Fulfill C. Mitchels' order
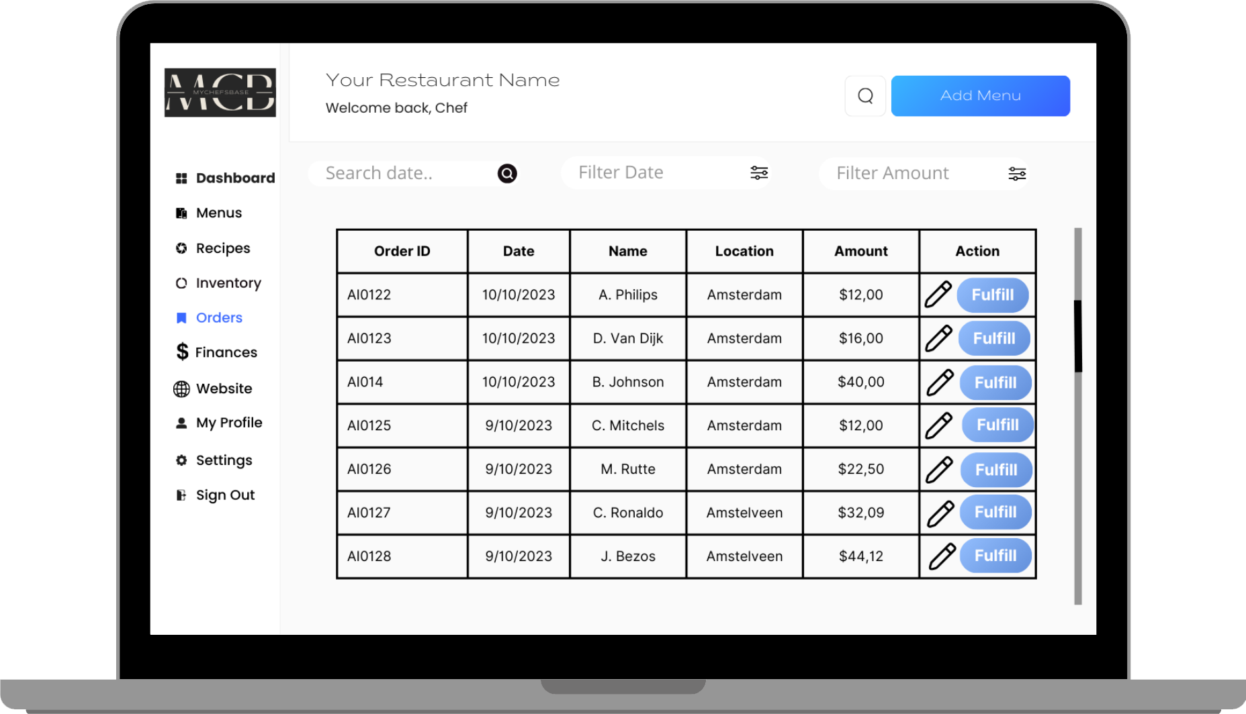The width and height of the screenshot is (1246, 714). [997, 425]
